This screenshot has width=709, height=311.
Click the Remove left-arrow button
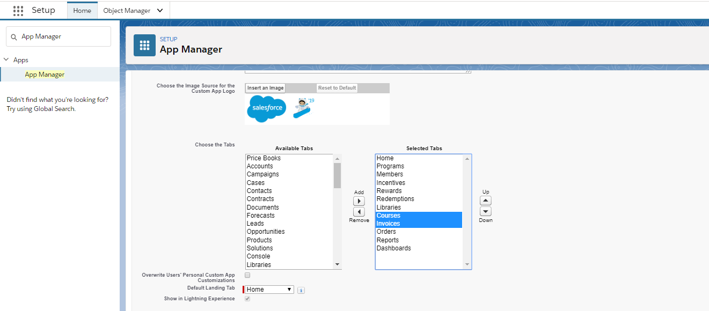(x=359, y=212)
